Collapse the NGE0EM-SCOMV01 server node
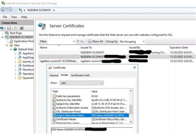The image size is (196, 134). [2, 37]
